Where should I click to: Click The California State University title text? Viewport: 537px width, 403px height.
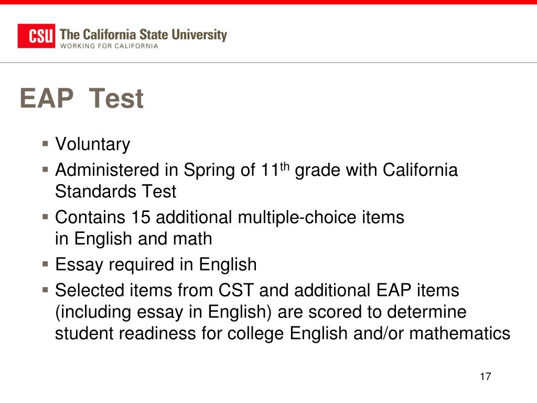(x=143, y=35)
